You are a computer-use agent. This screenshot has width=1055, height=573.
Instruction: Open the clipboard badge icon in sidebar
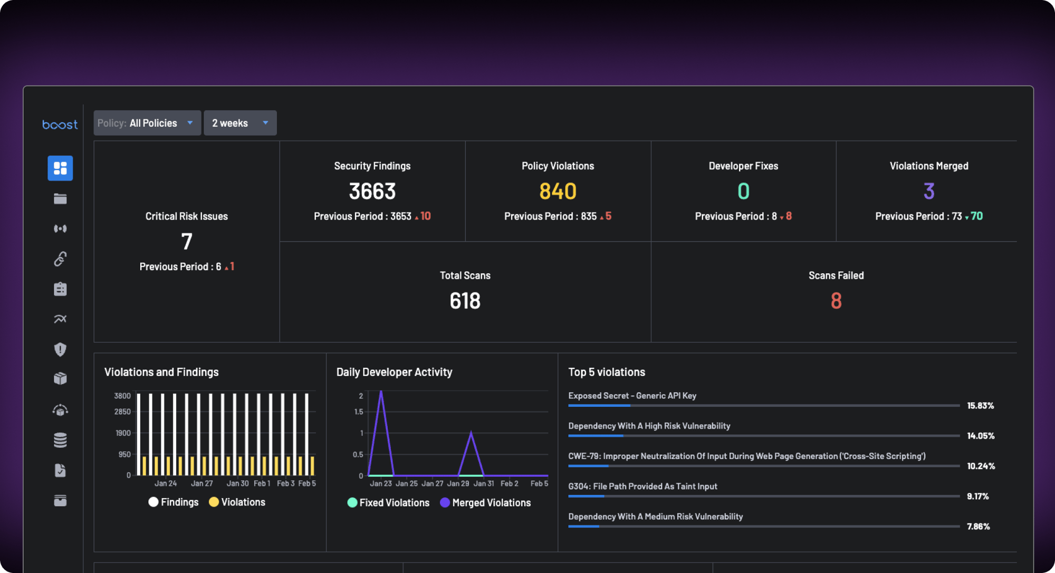click(x=60, y=289)
